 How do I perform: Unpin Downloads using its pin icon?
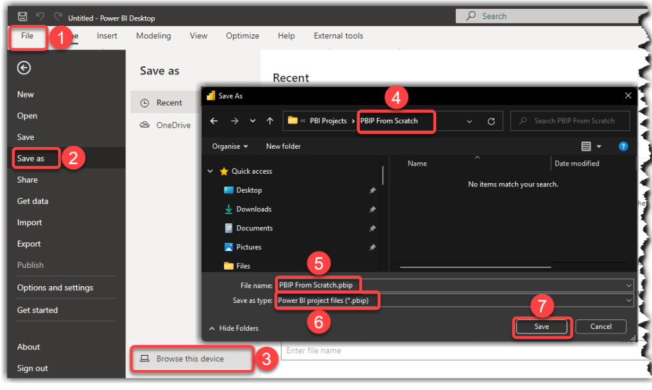(372, 209)
